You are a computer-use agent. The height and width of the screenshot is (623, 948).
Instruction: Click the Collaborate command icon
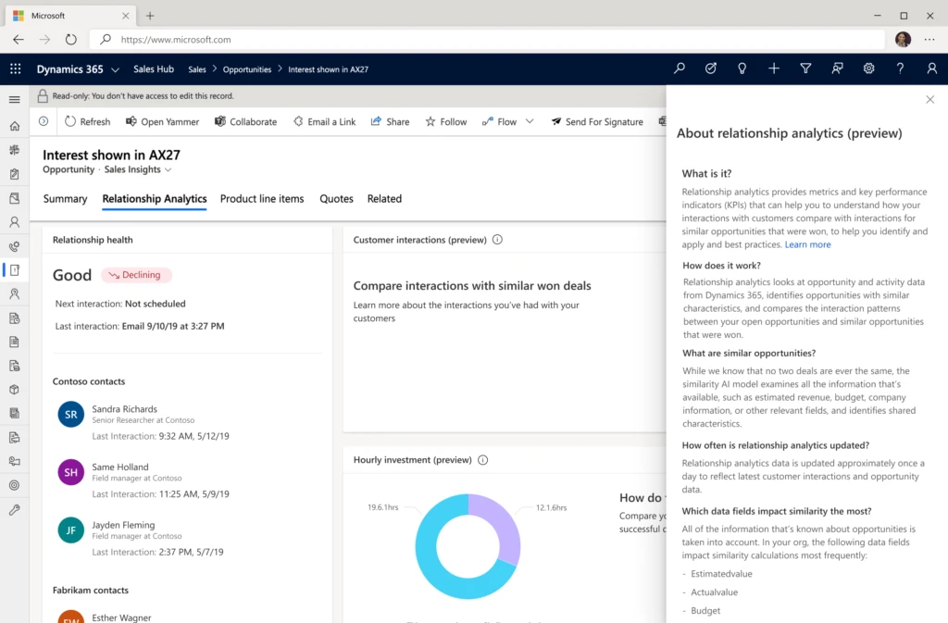[x=219, y=121]
